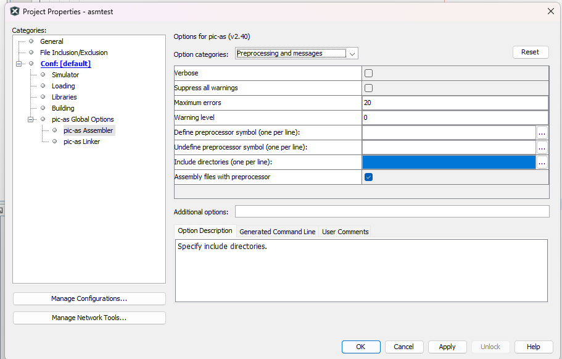Open browse button for Include directories
The image size is (562, 359).
(x=542, y=163)
